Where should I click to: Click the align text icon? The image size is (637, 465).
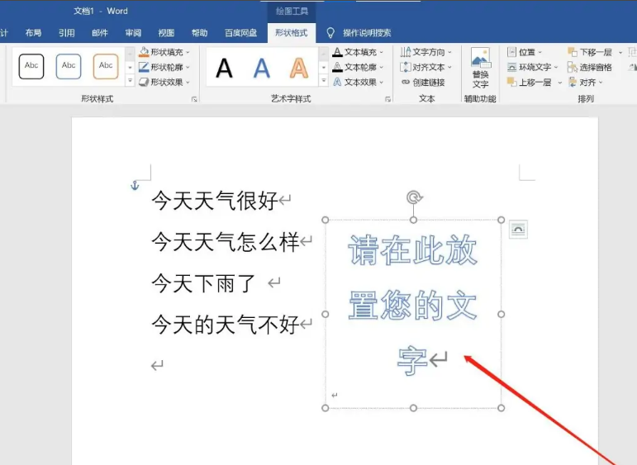pyautogui.click(x=406, y=67)
